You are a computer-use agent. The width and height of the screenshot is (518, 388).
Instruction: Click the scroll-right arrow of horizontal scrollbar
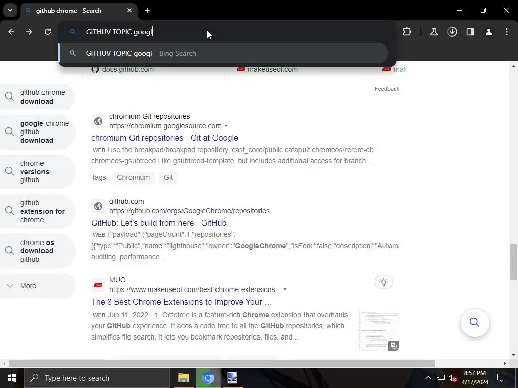coord(505,363)
